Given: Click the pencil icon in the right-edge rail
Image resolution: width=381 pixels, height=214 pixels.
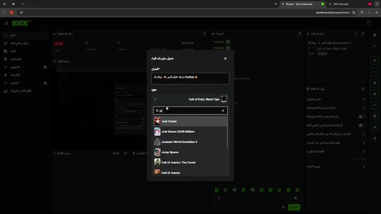Looking at the screenshot, I should (374, 46).
